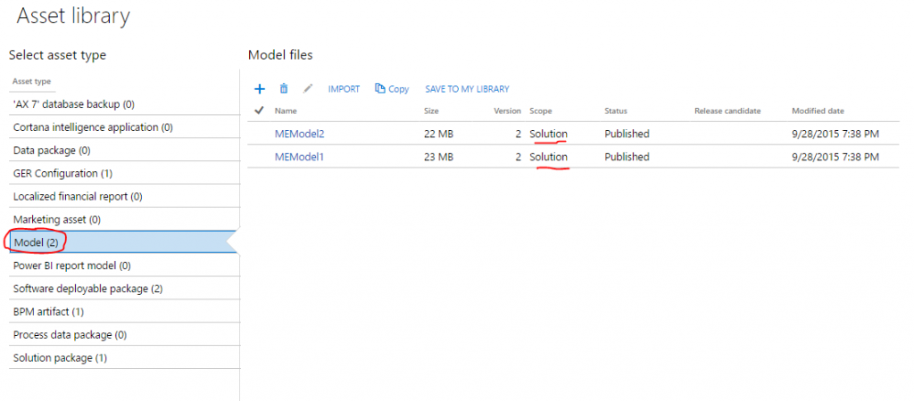
Task: Open Localized financial report asset type
Action: 78,196
